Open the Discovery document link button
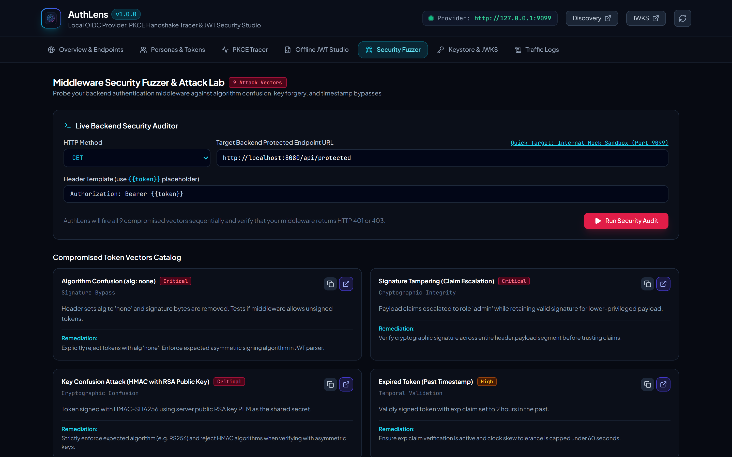The height and width of the screenshot is (457, 732). 592,19
